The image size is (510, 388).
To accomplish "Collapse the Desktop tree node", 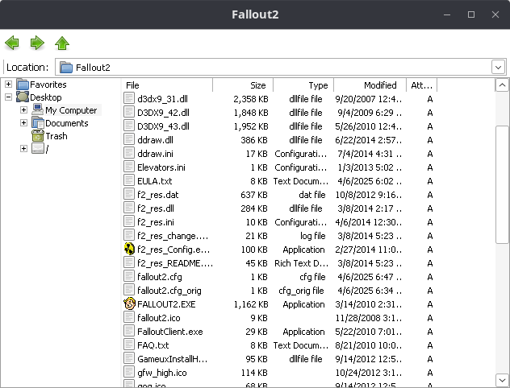I will (9, 97).
